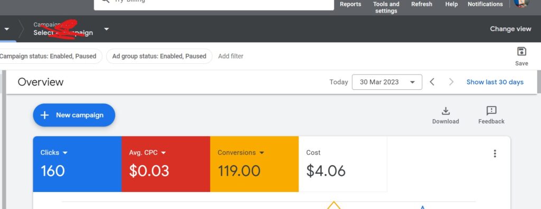Open the three-dot scorecard menu
The height and width of the screenshot is (209, 541).
coord(495,154)
